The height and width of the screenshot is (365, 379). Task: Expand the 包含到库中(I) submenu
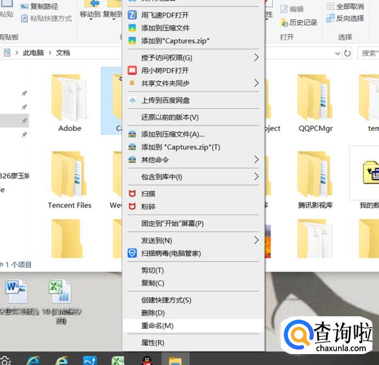click(256, 177)
